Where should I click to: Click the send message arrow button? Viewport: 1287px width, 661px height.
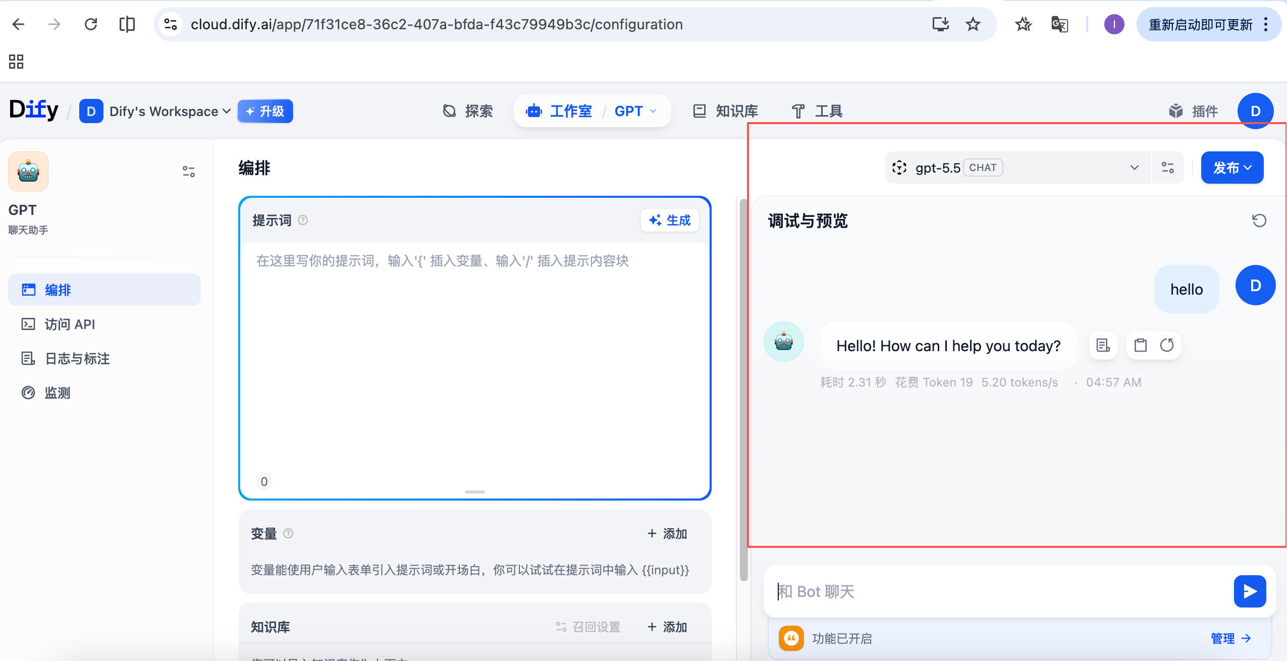click(x=1250, y=591)
